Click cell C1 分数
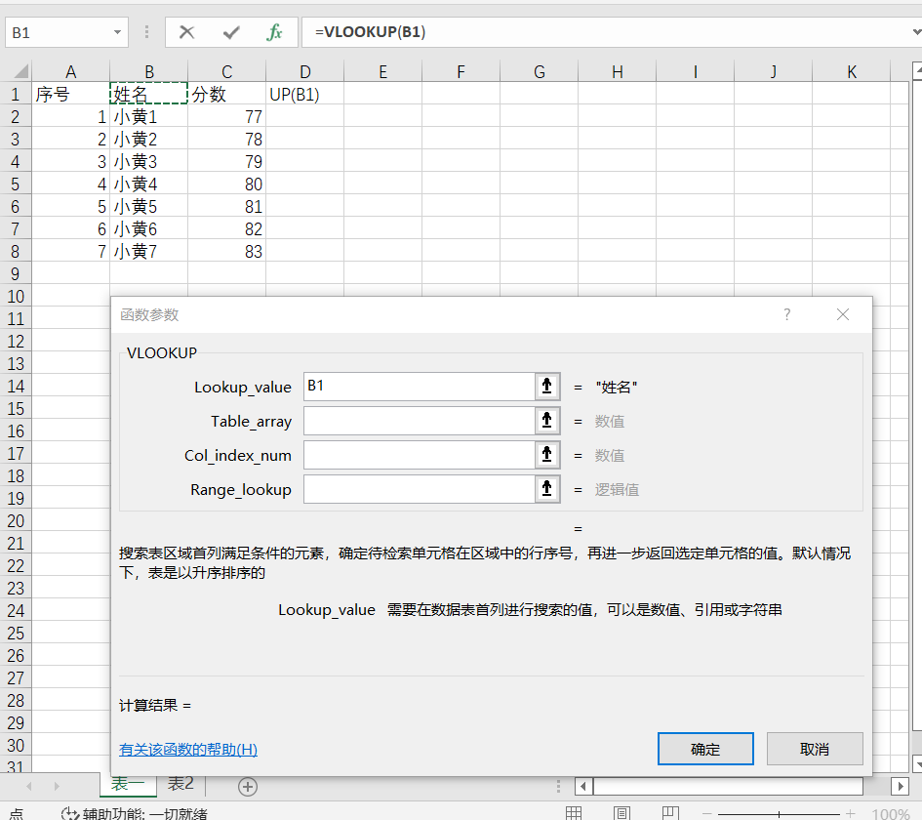The width and height of the screenshot is (922, 820). [x=227, y=94]
